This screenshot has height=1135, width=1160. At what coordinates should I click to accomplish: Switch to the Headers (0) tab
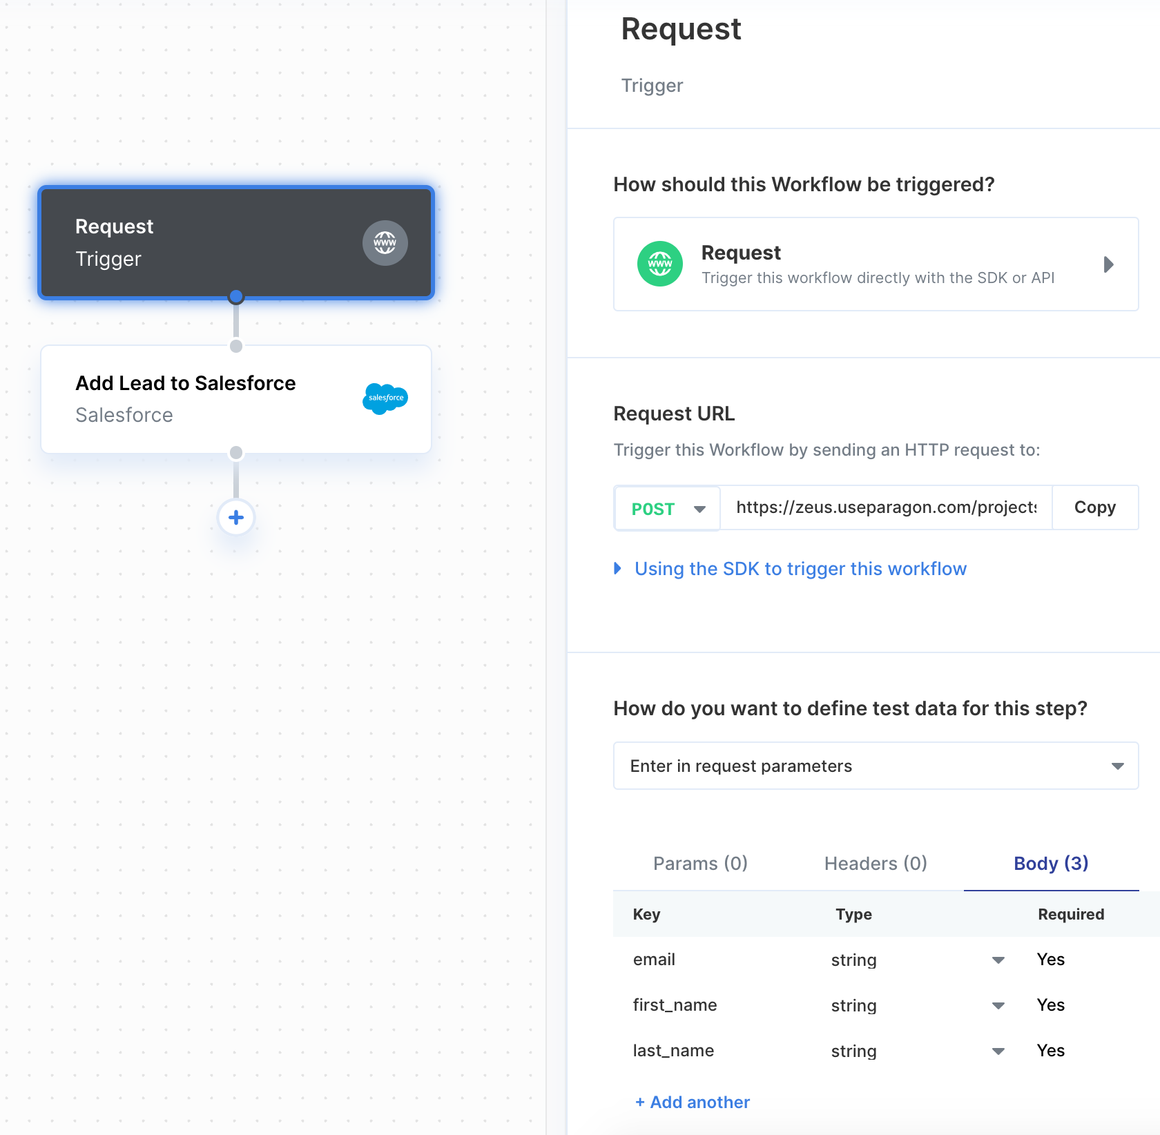click(x=876, y=864)
